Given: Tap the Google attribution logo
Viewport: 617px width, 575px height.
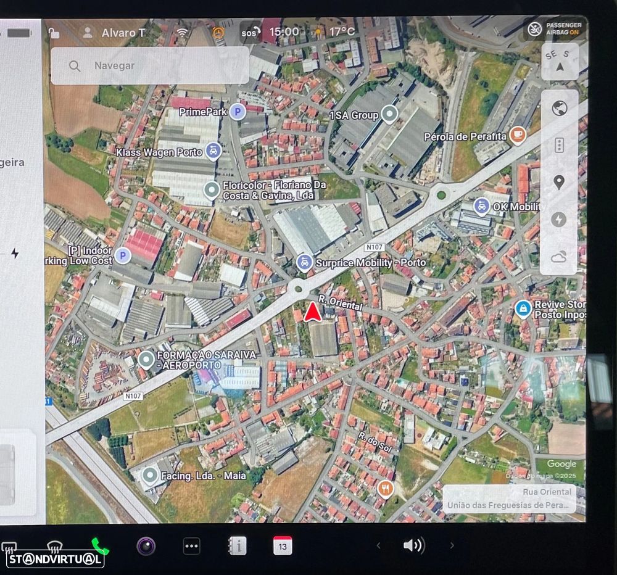Looking at the screenshot, I should (561, 464).
